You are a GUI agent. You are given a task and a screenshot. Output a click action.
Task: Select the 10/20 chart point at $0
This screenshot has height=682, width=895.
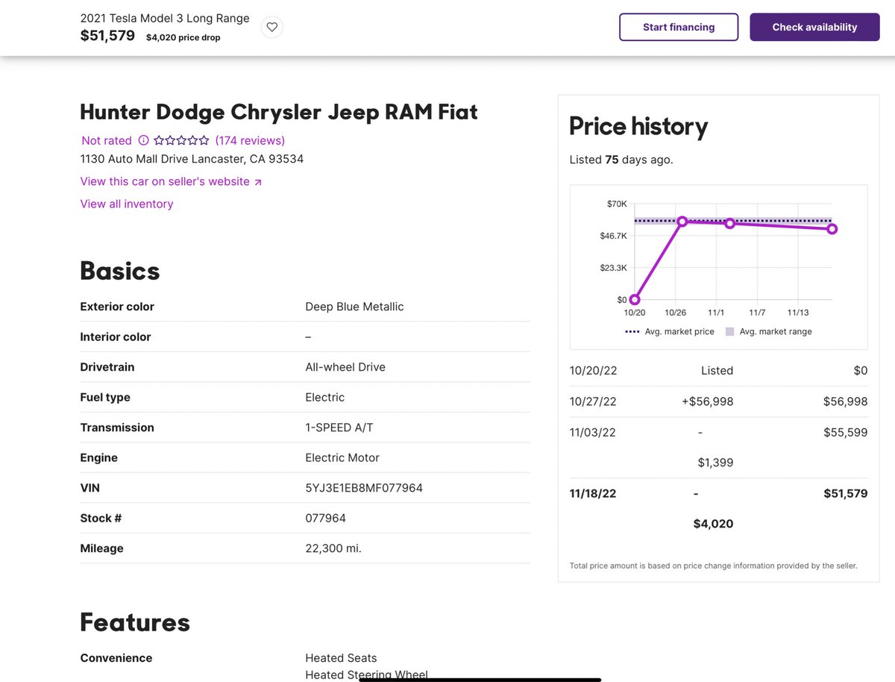click(635, 299)
